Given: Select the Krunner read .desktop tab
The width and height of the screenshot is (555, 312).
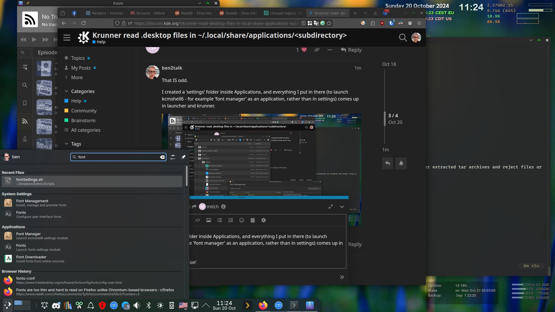Looking at the screenshot, I should (x=328, y=13).
